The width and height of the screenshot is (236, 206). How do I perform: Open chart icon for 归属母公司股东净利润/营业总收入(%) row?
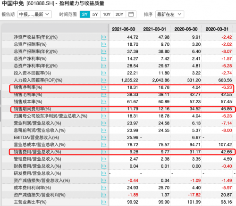103,116
